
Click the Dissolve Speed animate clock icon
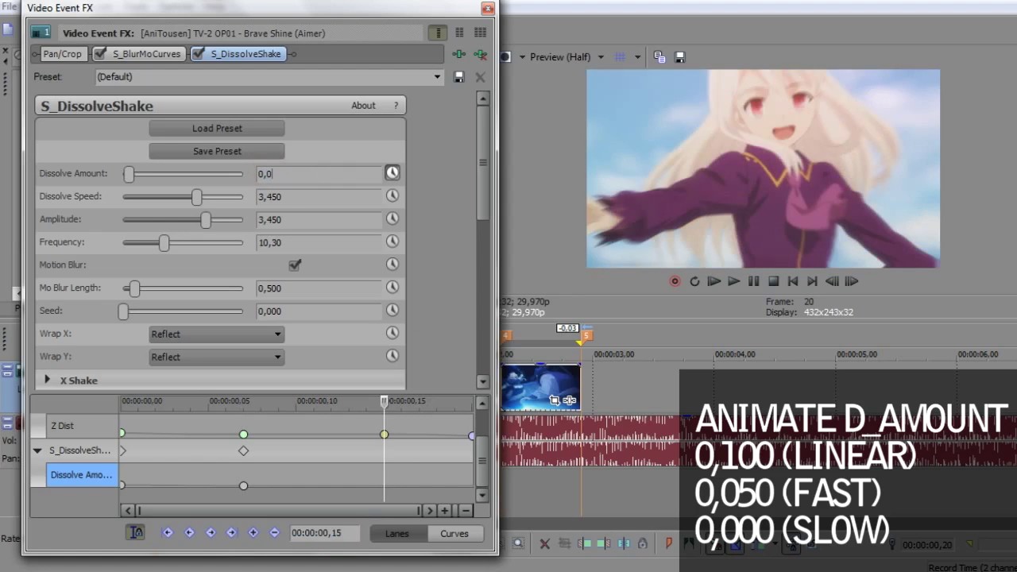392,196
